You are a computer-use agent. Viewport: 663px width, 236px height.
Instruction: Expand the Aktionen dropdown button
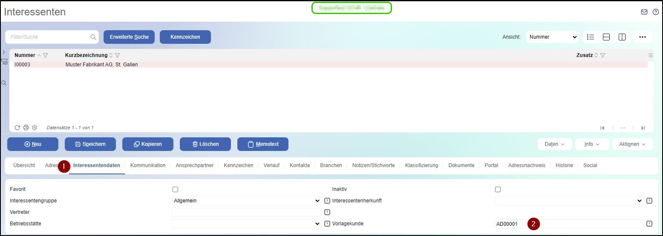(x=632, y=144)
